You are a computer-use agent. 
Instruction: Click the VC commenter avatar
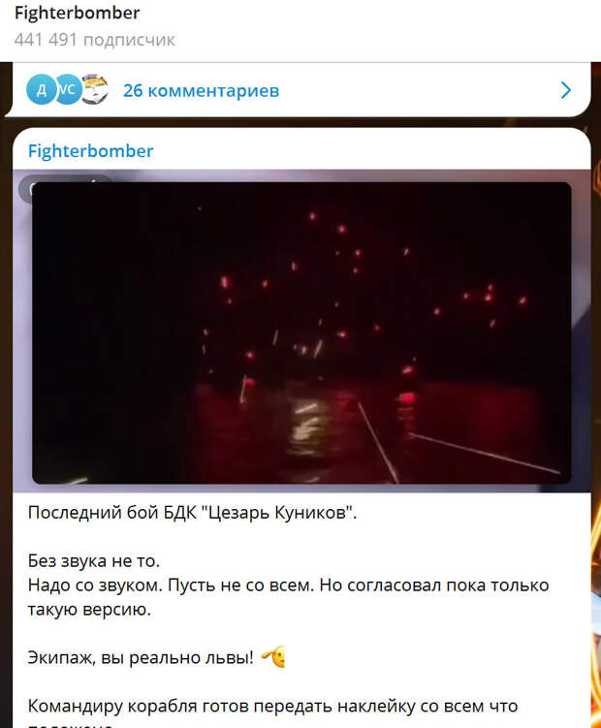[x=68, y=89]
